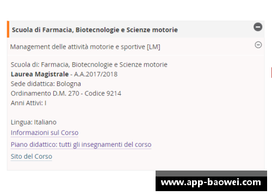Click the orange accent bar beside the header
The width and height of the screenshot is (272, 196).
pyautogui.click(x=8, y=29)
